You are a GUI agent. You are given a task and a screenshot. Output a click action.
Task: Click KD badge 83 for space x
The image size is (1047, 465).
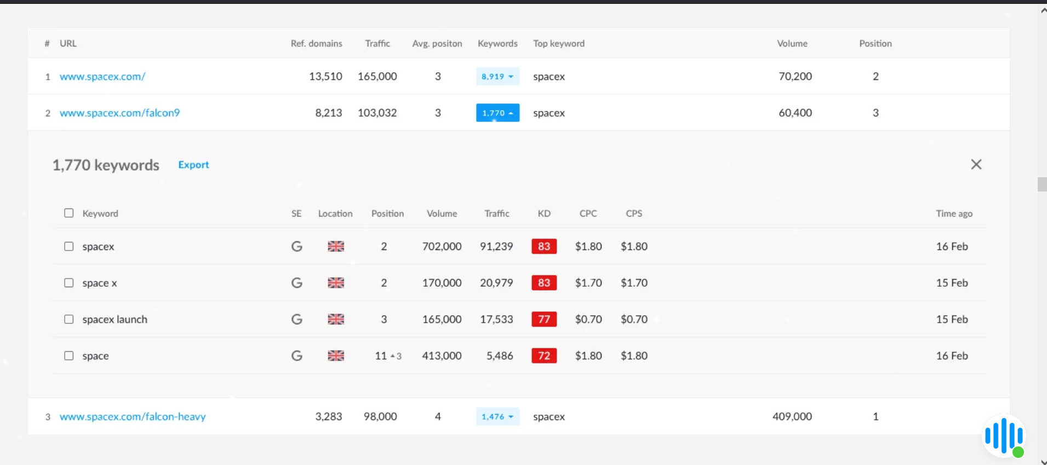coord(544,283)
